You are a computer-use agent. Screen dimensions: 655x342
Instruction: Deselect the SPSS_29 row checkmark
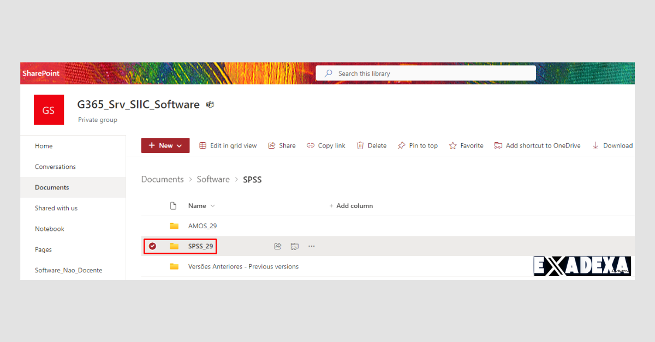pos(153,246)
